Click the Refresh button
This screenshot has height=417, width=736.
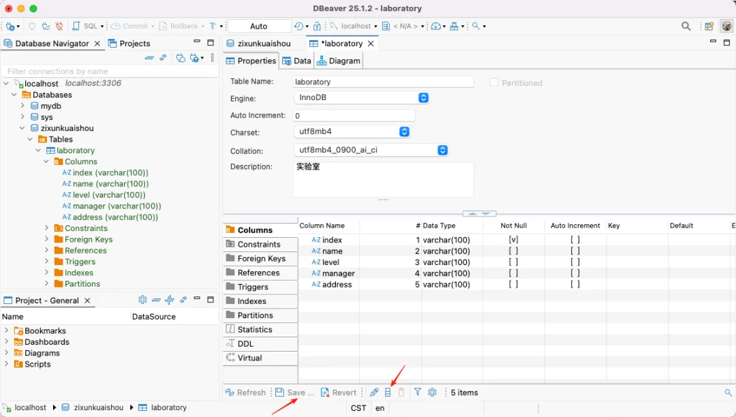pyautogui.click(x=245, y=392)
